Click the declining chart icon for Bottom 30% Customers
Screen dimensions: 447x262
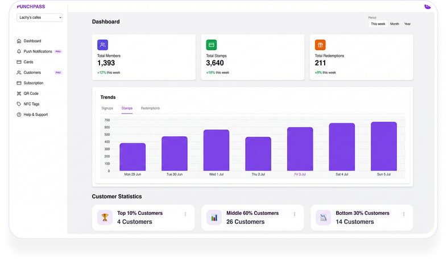point(323,218)
